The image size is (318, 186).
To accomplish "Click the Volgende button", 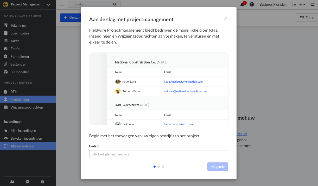I will pos(218,167).
